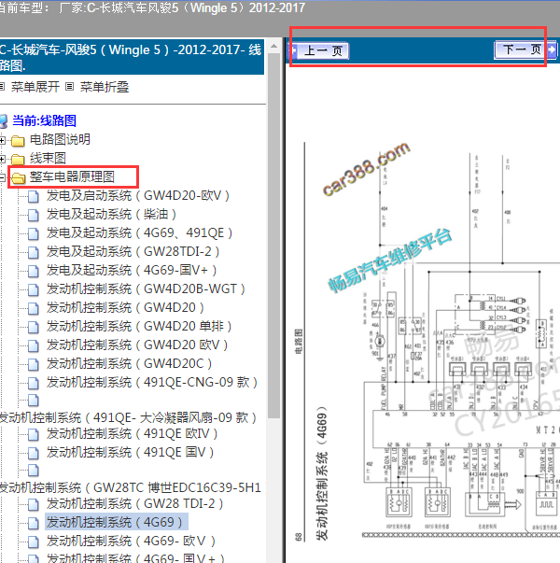Click document icon for 柴油 entry
The height and width of the screenshot is (563, 560).
(x=33, y=215)
